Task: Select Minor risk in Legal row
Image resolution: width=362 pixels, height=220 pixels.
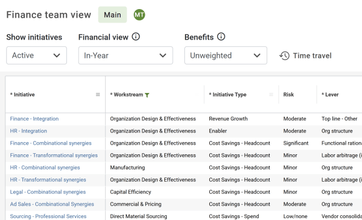Action: pyautogui.click(x=290, y=192)
